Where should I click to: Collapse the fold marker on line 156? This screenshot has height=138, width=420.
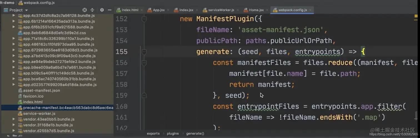click(x=144, y=63)
